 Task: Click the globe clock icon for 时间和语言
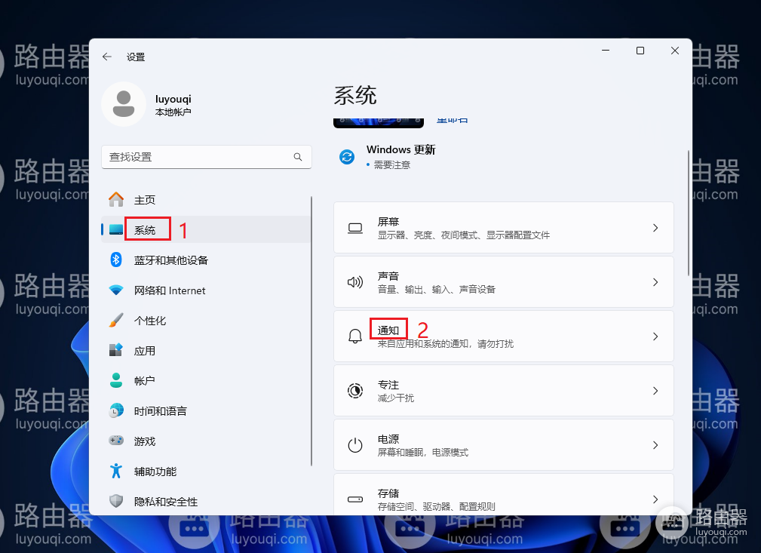coord(116,410)
